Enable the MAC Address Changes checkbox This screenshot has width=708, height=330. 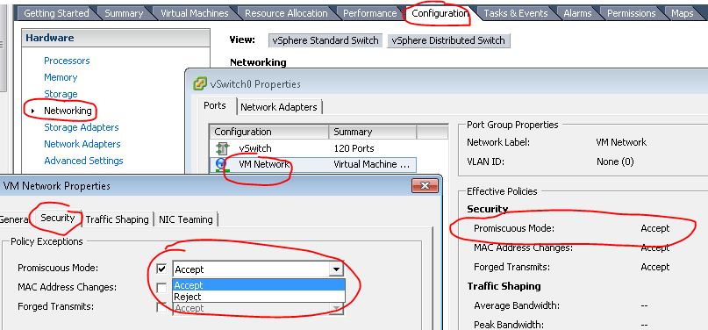pos(161,288)
